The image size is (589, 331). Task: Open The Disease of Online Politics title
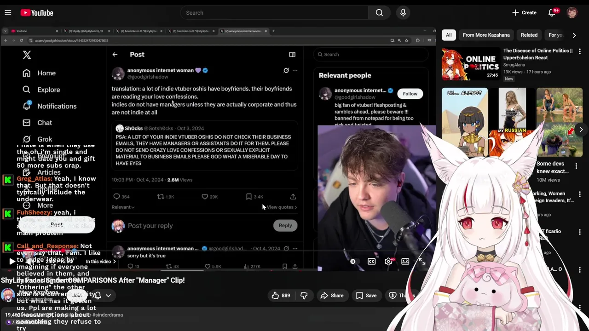[538, 54]
